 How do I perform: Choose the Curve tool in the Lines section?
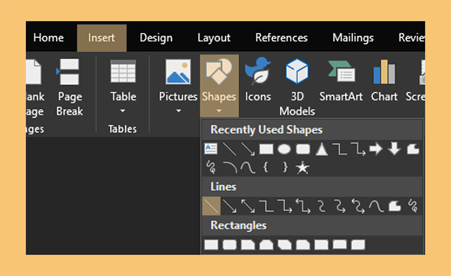click(x=376, y=206)
